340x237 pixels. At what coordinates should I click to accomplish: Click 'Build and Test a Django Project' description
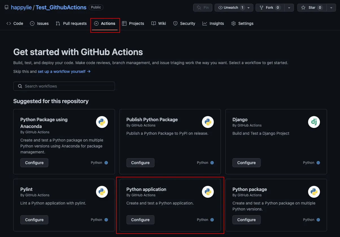coord(261,133)
